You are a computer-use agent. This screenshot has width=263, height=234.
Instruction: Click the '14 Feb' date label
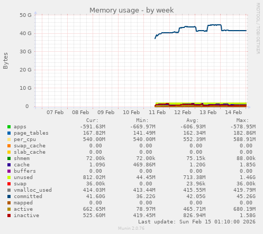point(233,113)
